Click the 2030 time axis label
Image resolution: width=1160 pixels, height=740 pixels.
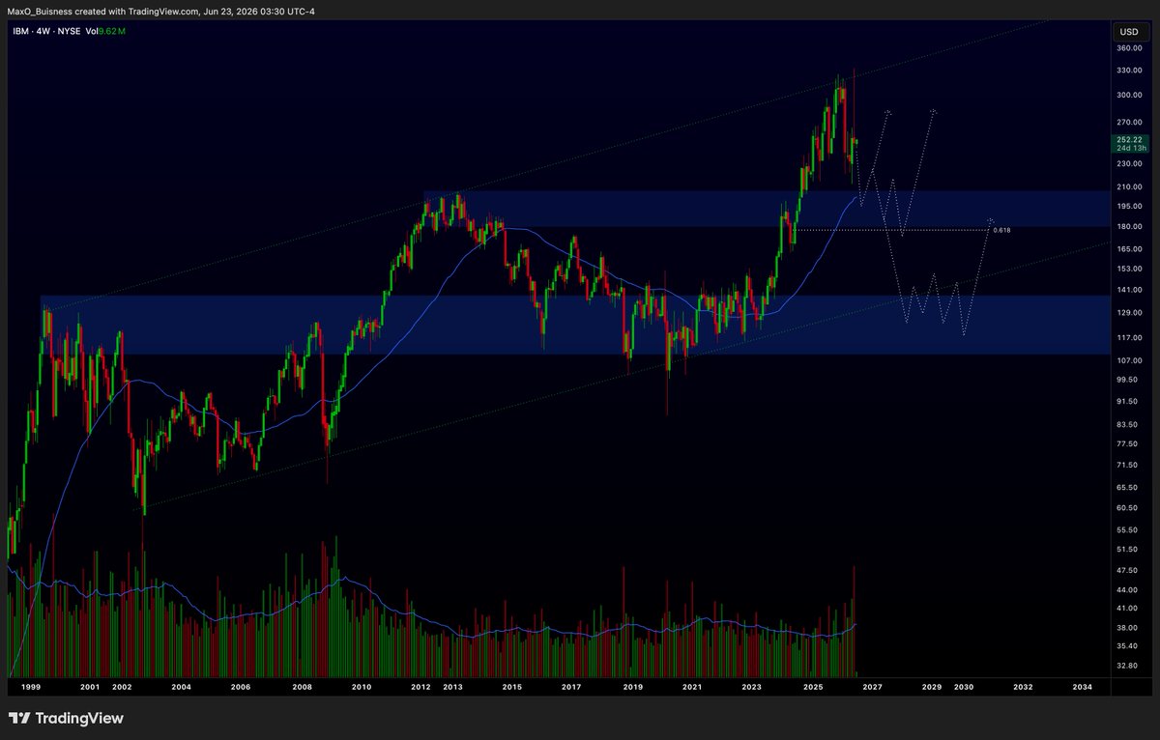coord(964,687)
